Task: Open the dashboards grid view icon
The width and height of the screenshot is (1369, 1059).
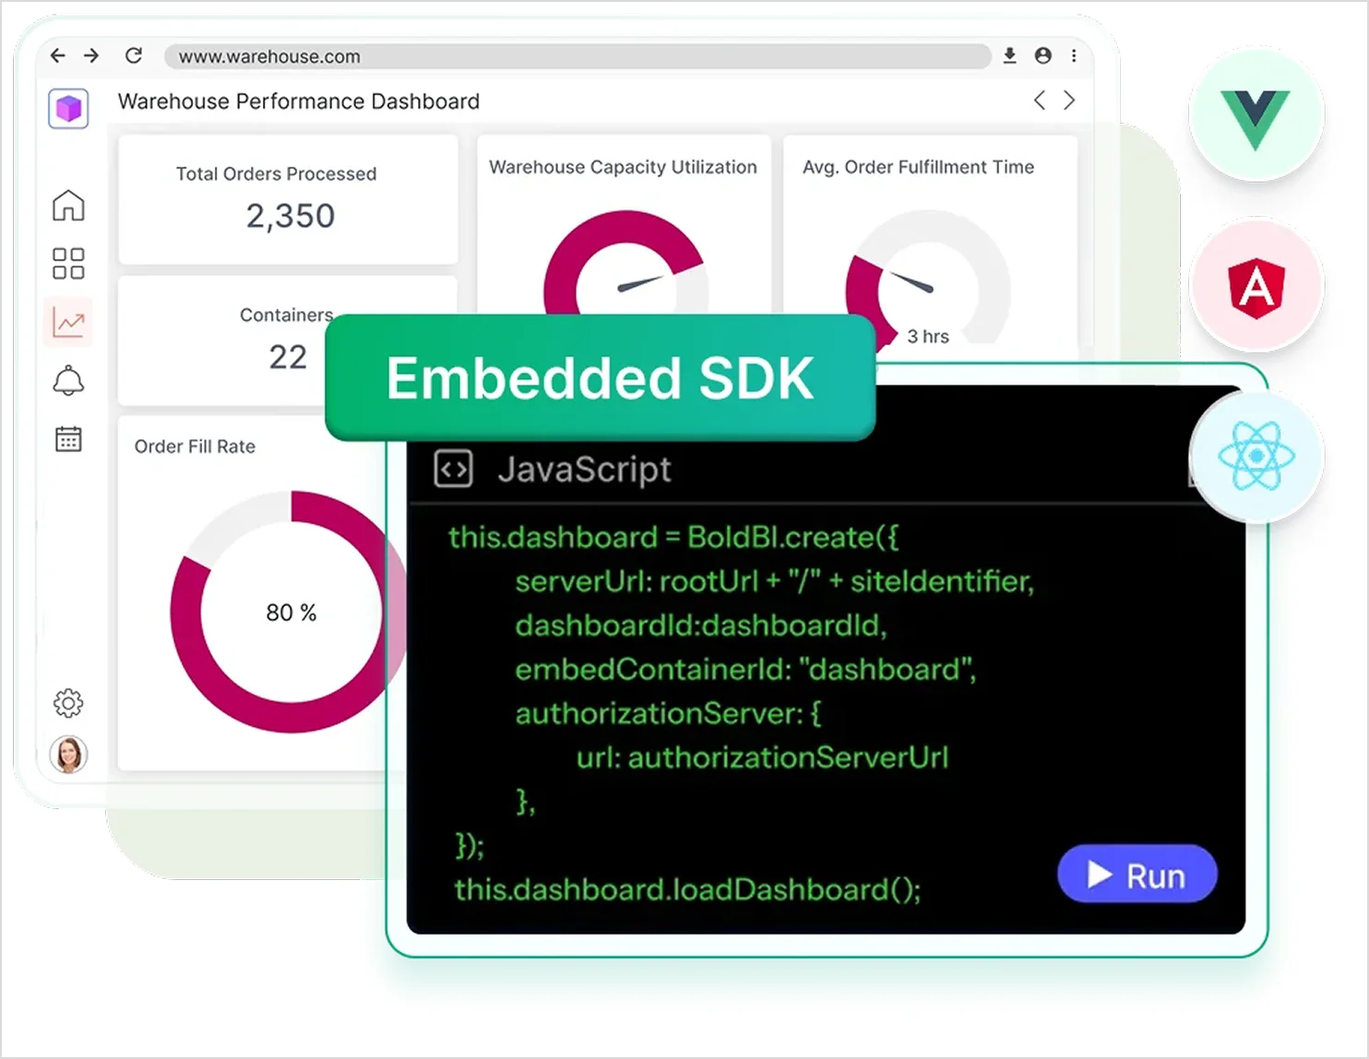Action: [x=68, y=264]
